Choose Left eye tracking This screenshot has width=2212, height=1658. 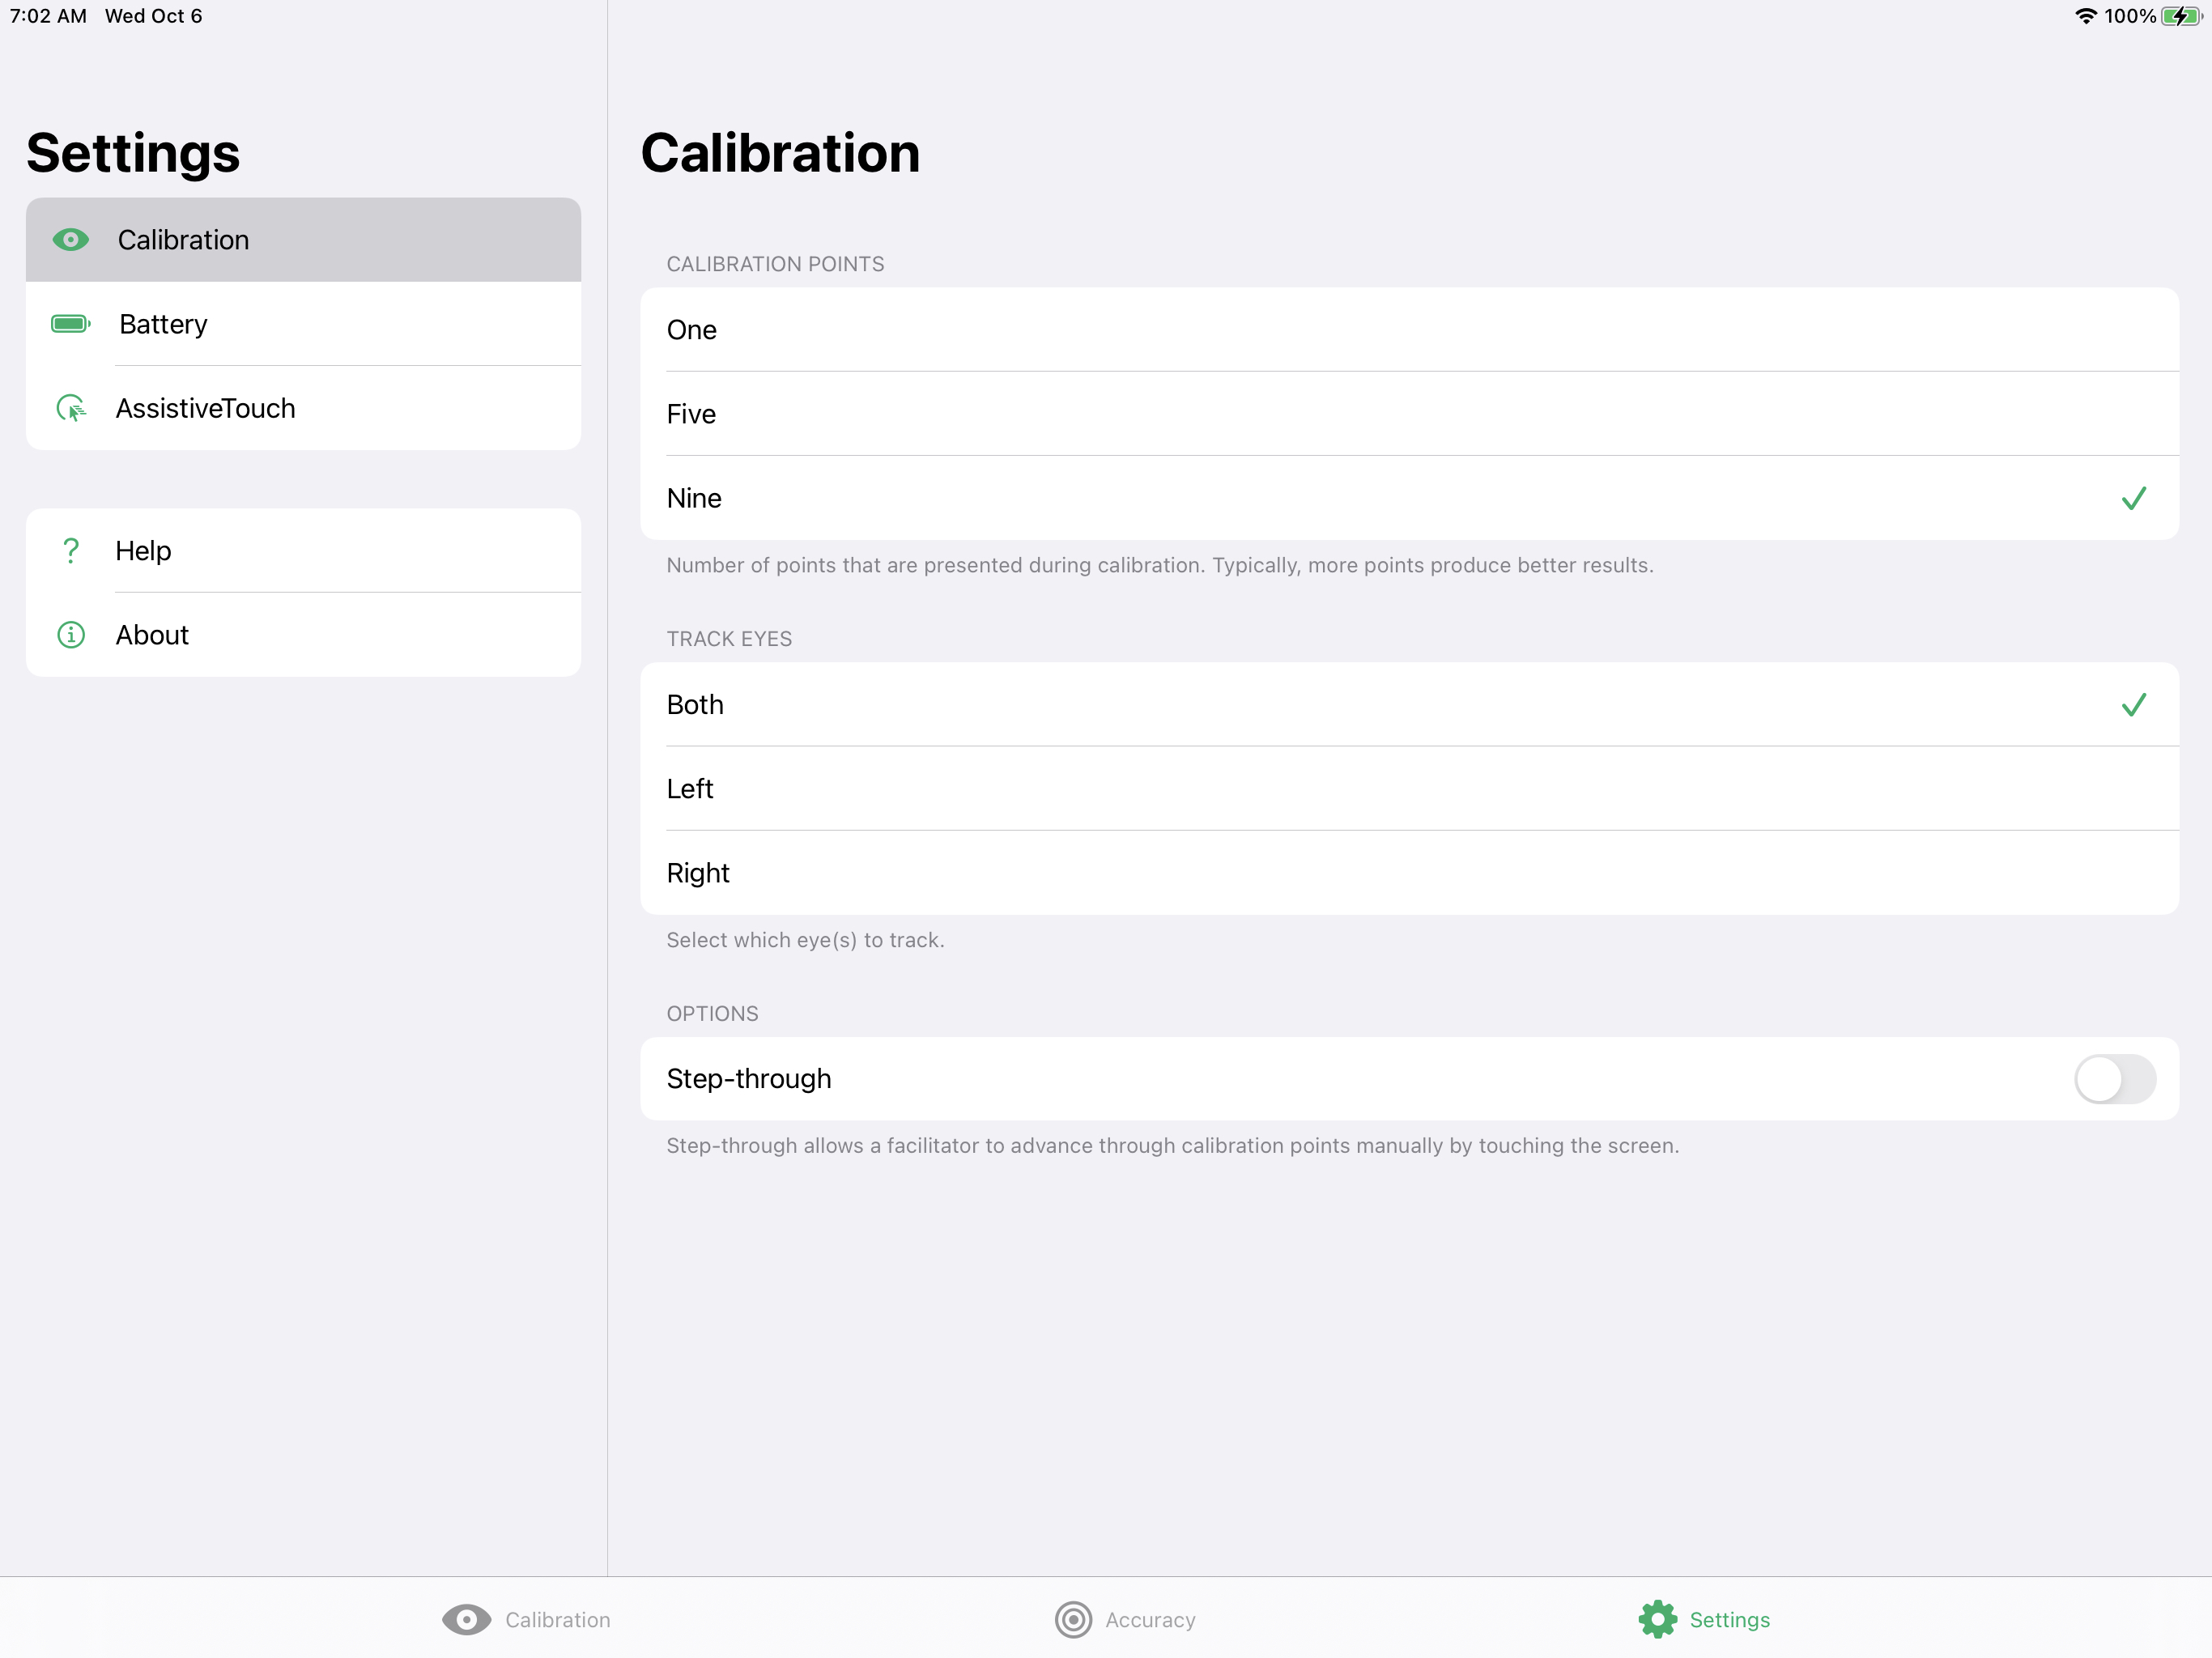[x=1409, y=789]
